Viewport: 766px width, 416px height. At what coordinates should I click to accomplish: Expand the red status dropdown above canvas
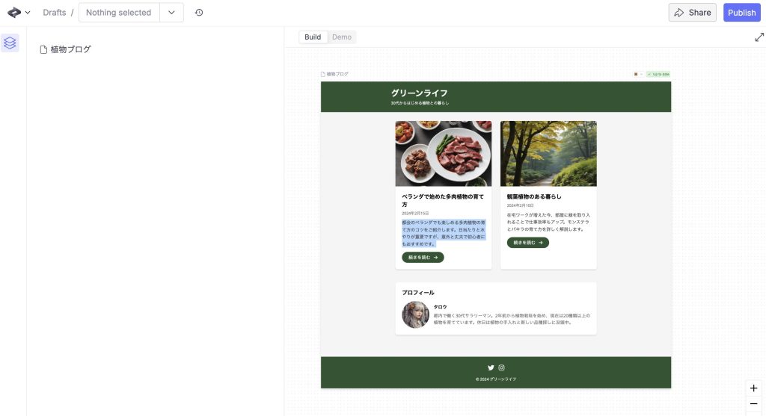coord(638,74)
